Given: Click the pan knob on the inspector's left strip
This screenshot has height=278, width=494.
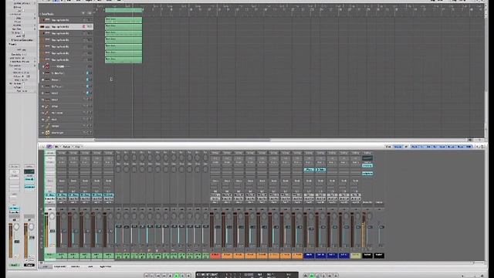Looking at the screenshot, I should 16,226.
